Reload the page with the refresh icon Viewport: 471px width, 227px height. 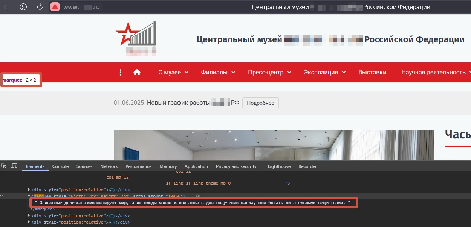click(40, 7)
